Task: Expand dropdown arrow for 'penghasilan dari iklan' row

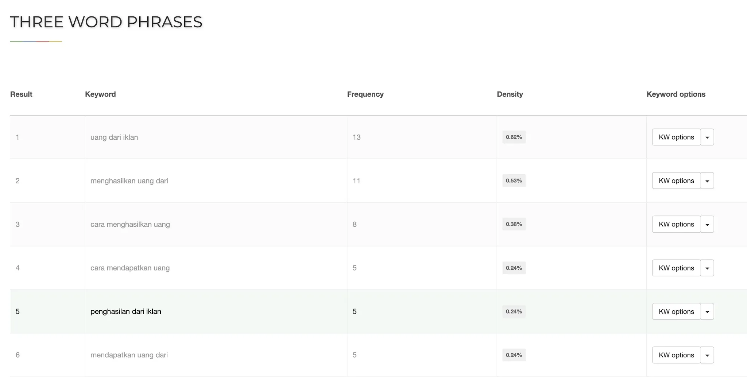Action: pos(707,311)
